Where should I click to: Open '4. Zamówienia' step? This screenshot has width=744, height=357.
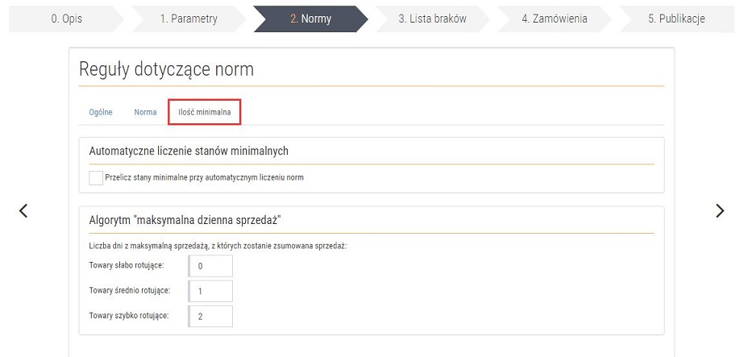click(x=554, y=19)
